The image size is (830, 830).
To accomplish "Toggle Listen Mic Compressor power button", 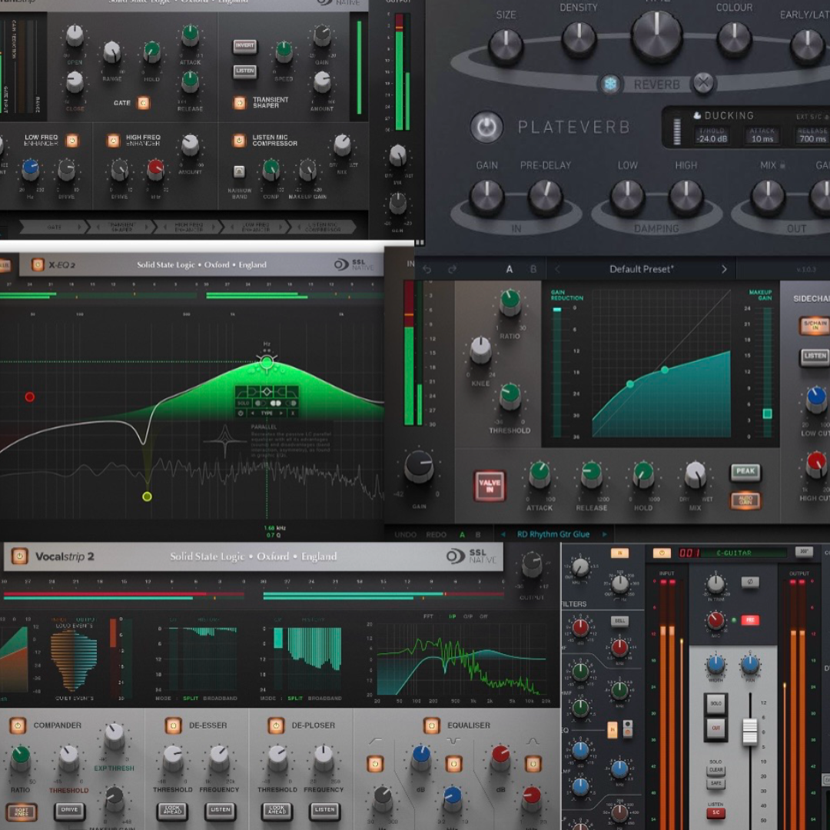I will click(239, 141).
